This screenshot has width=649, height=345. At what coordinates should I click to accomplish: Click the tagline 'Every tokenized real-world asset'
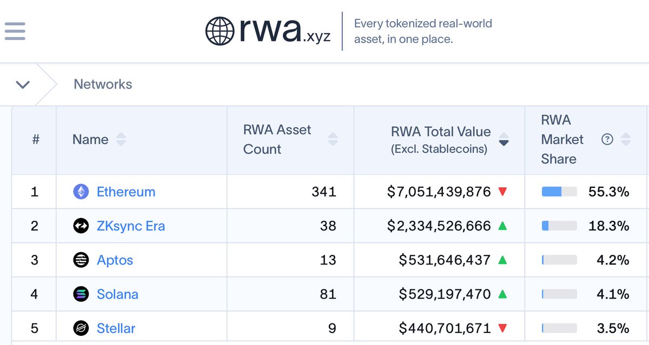[x=423, y=31]
